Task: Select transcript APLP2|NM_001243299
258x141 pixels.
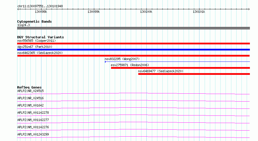Action: pos(33,134)
